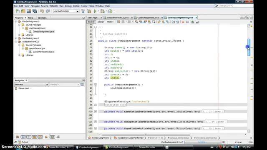Click the Last Edit editor toolbar icon
The width and height of the screenshot is (267, 150).
coord(118,22)
